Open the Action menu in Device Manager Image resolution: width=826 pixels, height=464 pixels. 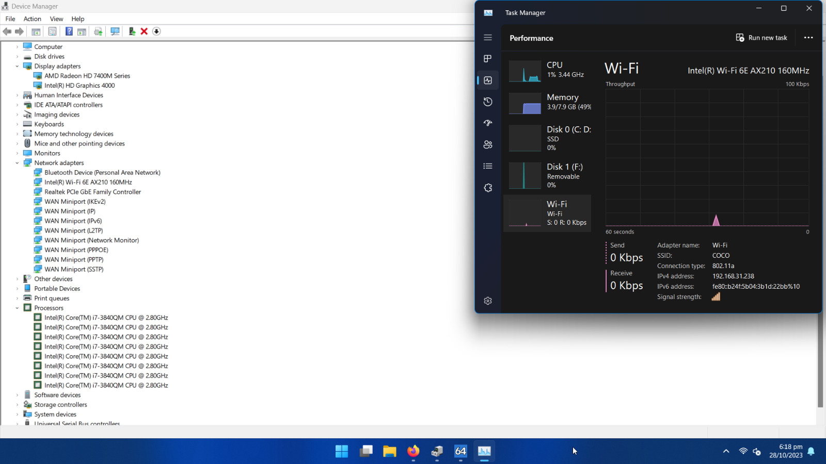pyautogui.click(x=33, y=19)
